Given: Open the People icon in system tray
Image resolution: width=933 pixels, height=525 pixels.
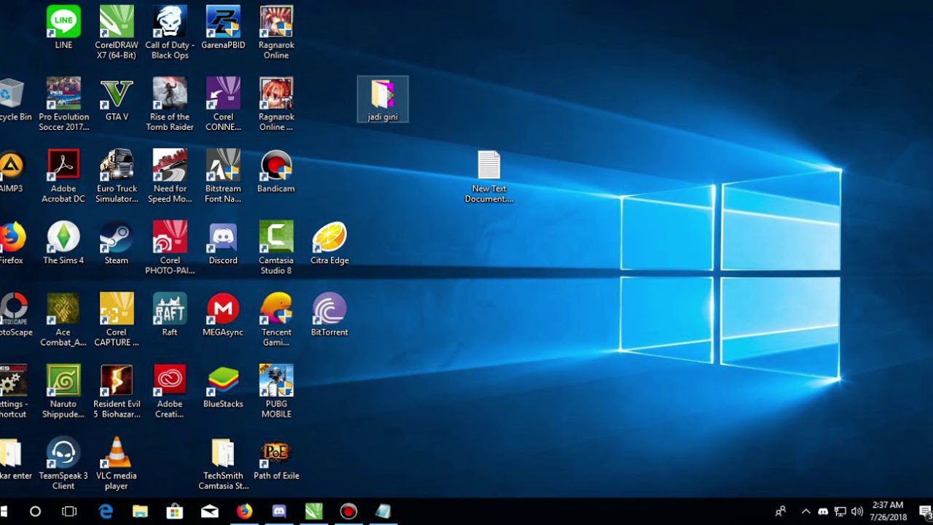Looking at the screenshot, I should click(x=781, y=512).
